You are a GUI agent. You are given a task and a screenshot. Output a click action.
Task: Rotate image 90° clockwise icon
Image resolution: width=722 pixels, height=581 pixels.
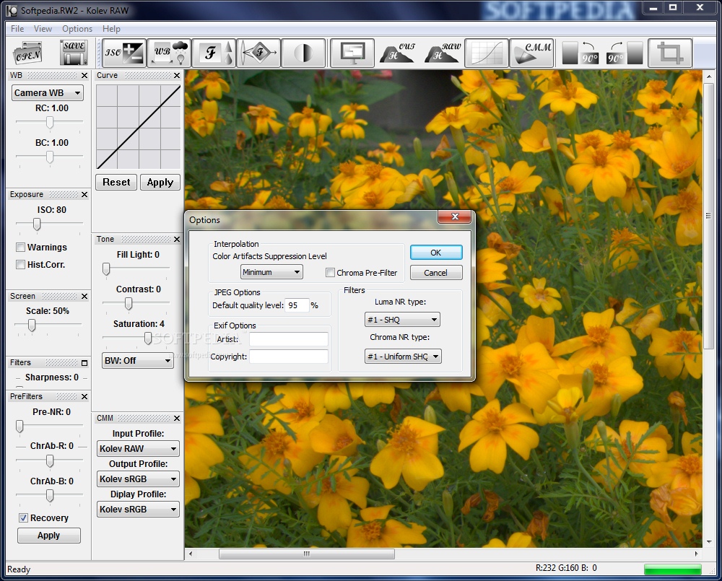pyautogui.click(x=625, y=53)
